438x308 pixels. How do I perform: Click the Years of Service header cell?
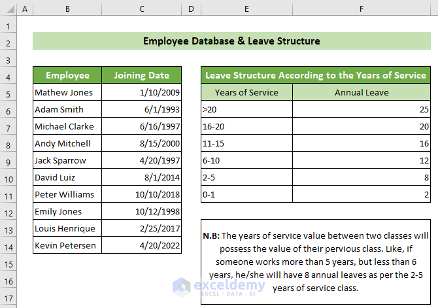click(x=246, y=92)
